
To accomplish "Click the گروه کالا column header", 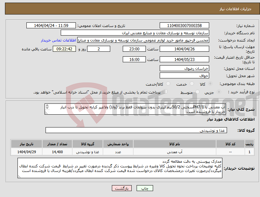I will (x=87, y=144).
